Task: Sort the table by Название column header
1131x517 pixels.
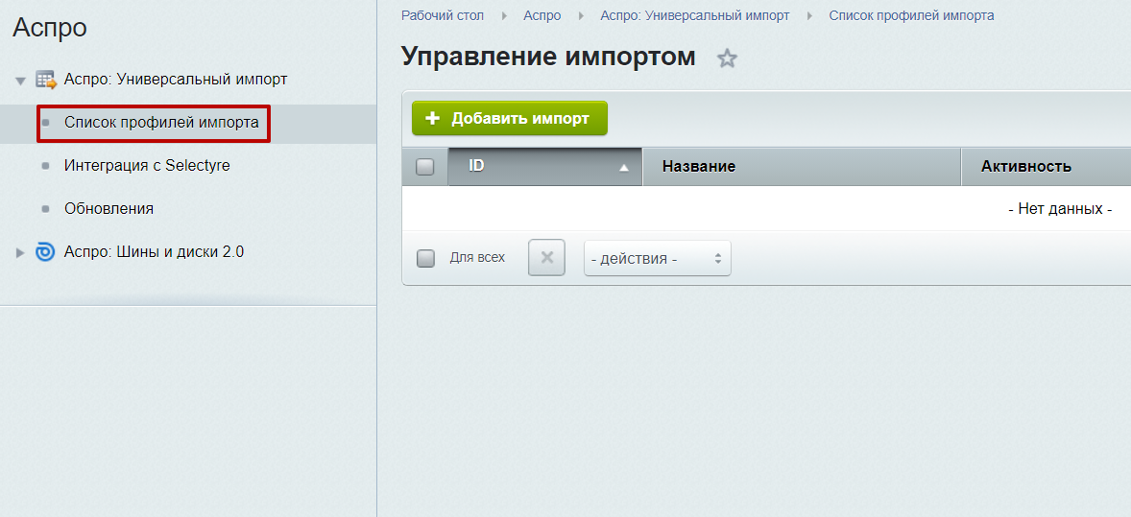Action: 802,167
